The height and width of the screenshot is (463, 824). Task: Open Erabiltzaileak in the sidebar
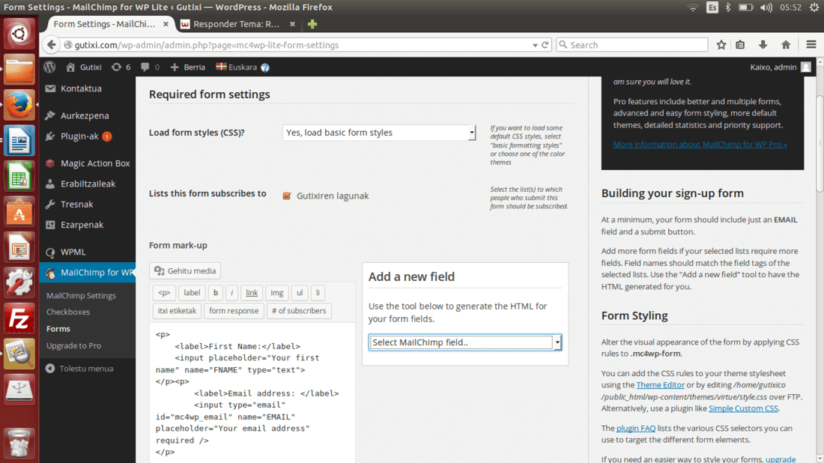(87, 184)
